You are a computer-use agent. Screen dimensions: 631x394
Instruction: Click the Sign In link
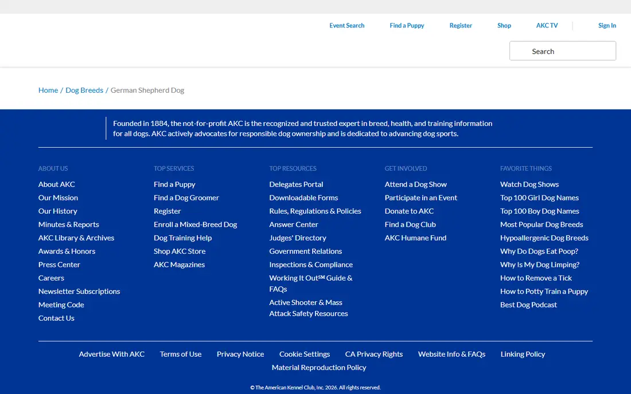607,25
